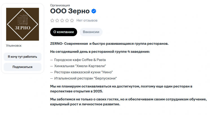Click the ООО Зерно company title
This screenshot has width=217, height=115.
[70, 11]
